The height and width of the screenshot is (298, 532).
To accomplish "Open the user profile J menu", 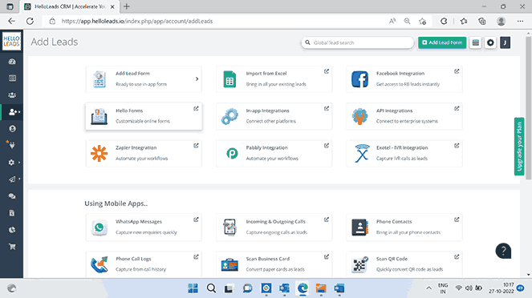I will (505, 42).
